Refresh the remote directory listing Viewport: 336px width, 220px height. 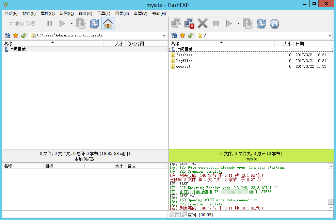(x=261, y=23)
